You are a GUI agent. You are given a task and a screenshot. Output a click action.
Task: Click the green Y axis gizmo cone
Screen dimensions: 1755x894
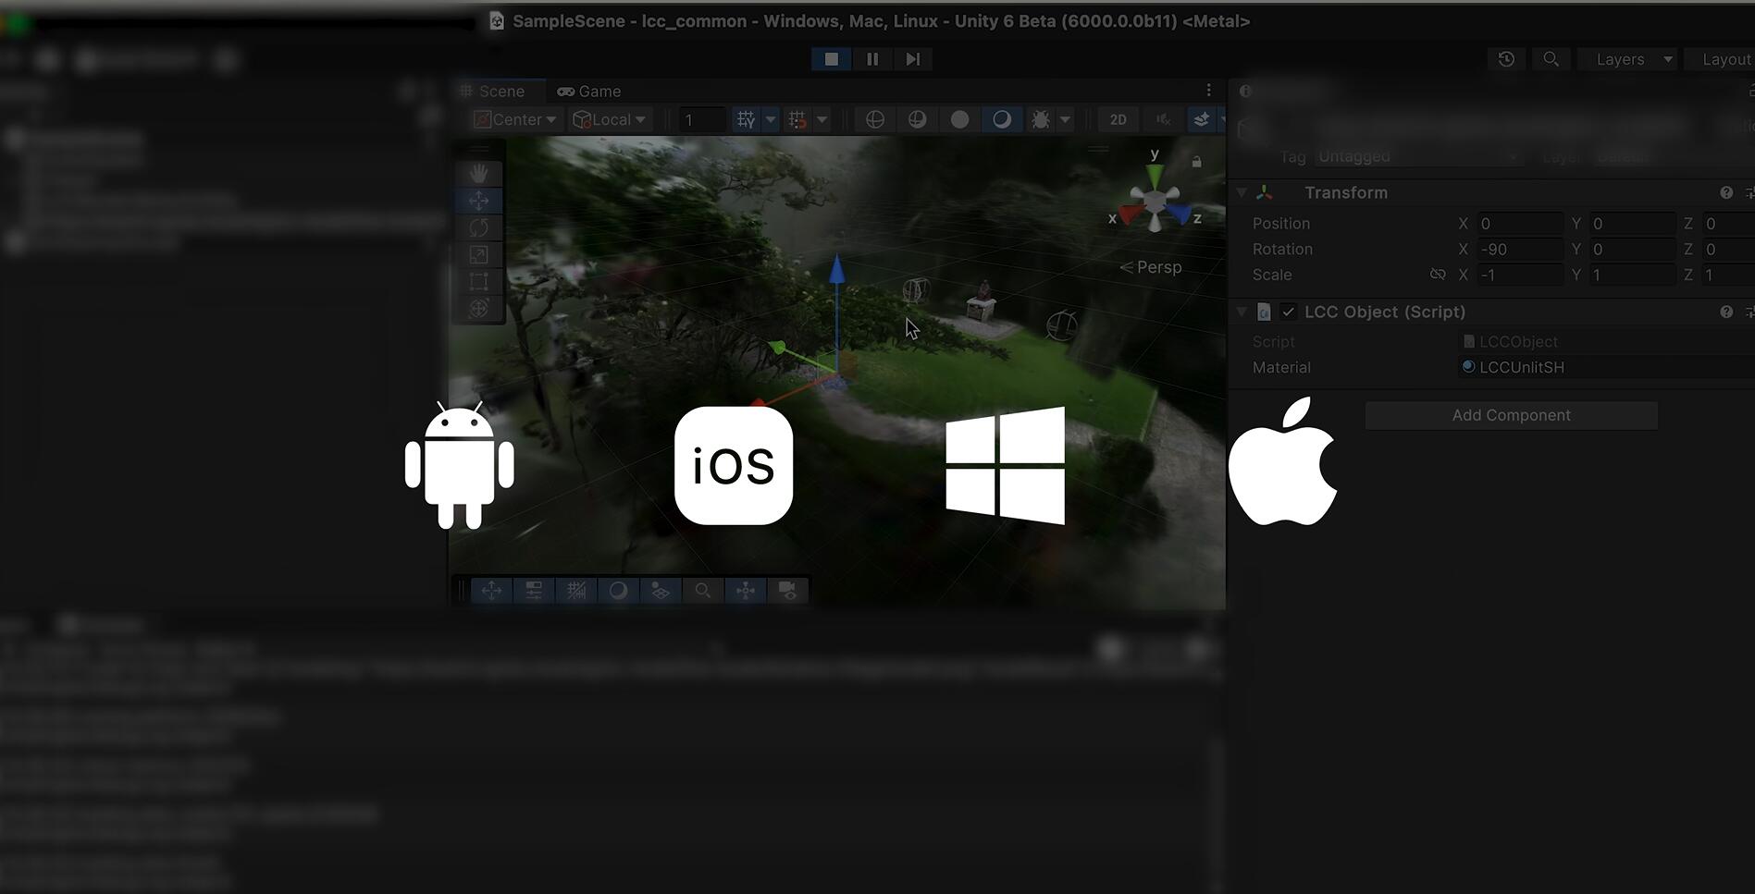(1155, 175)
